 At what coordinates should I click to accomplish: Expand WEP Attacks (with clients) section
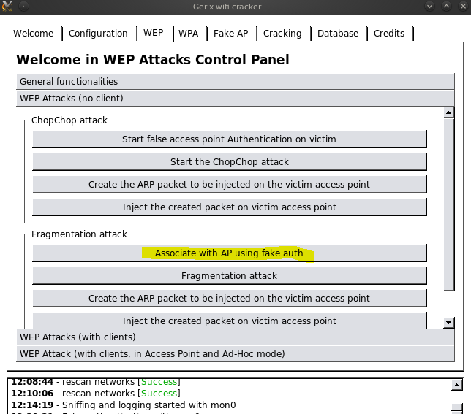coord(235,337)
